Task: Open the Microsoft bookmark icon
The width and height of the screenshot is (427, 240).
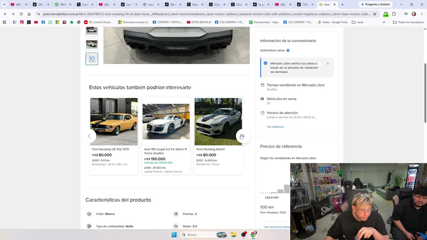Action: pyautogui.click(x=57, y=22)
